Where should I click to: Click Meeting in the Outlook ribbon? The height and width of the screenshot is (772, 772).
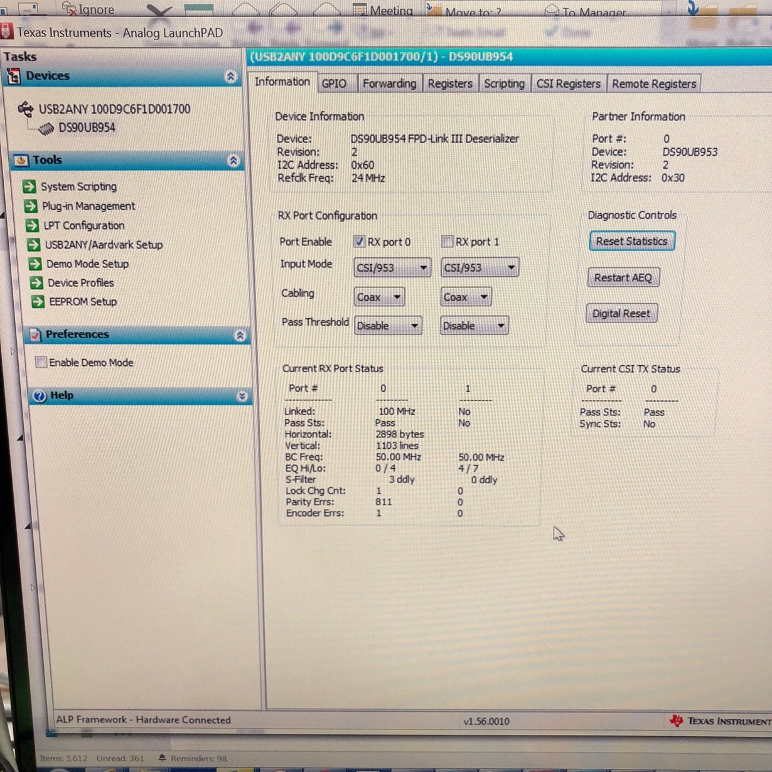click(383, 10)
